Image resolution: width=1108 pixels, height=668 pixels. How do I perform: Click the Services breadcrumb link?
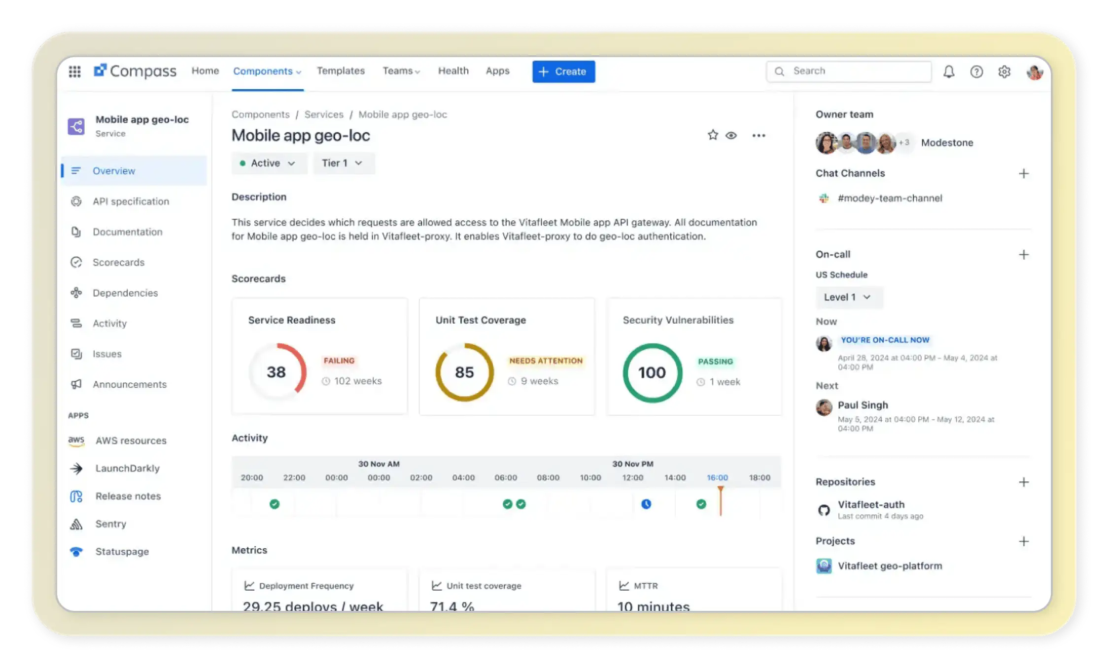click(324, 115)
